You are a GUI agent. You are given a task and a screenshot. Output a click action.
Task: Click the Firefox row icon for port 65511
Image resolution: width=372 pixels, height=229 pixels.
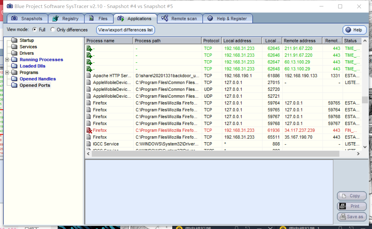coord(89,137)
